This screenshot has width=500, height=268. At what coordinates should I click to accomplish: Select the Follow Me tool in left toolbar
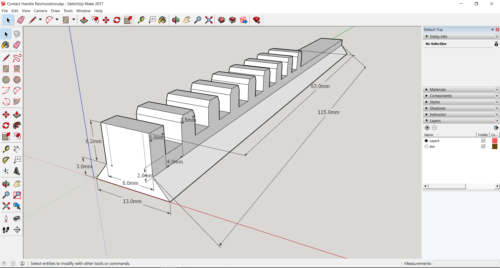(x=17, y=125)
